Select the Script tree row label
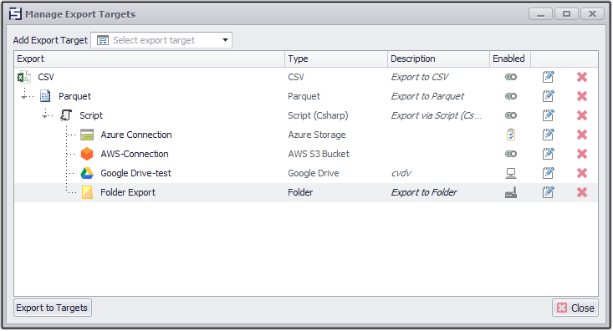 point(91,115)
